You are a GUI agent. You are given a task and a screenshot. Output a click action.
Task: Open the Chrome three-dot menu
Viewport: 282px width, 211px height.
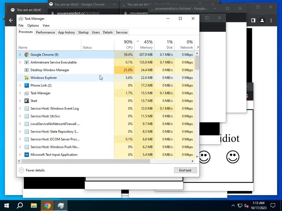(x=271, y=20)
